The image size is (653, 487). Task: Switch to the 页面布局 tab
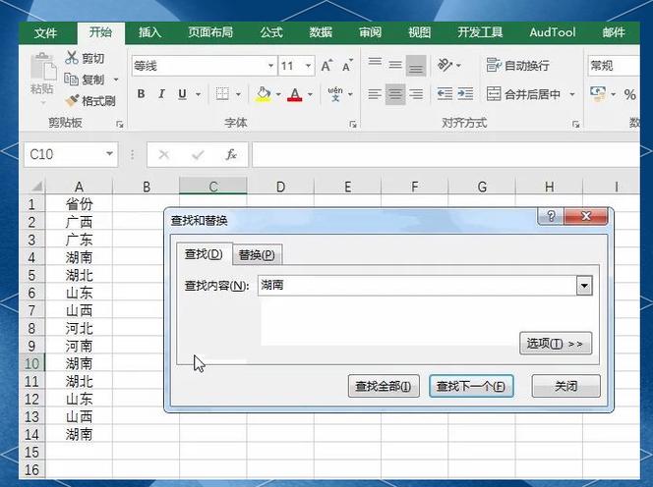click(x=210, y=32)
